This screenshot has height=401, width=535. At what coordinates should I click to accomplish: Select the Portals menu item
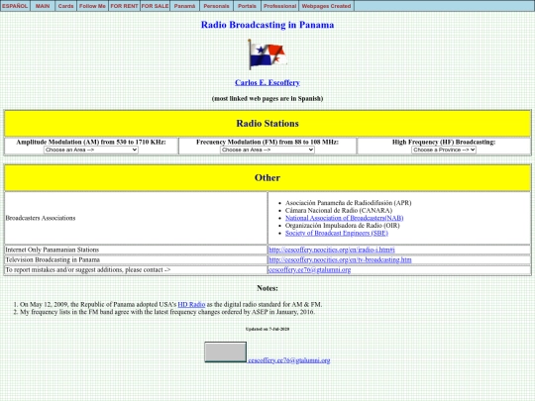pyautogui.click(x=247, y=6)
